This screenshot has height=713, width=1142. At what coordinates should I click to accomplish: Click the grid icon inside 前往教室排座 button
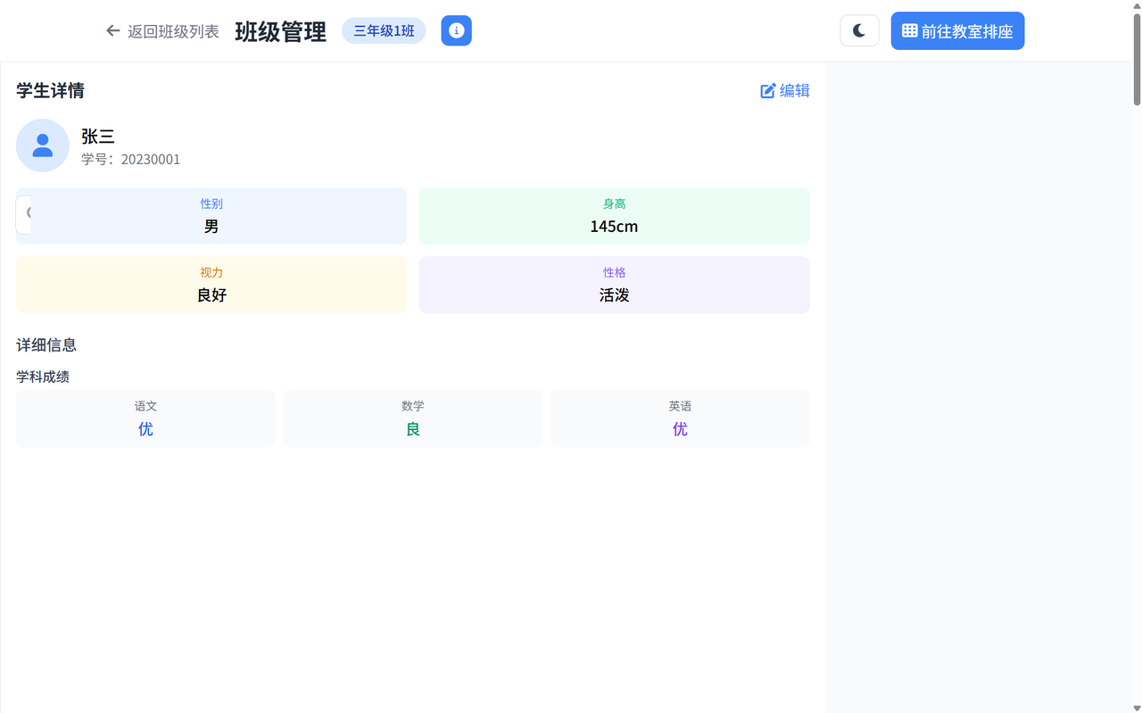(x=907, y=30)
